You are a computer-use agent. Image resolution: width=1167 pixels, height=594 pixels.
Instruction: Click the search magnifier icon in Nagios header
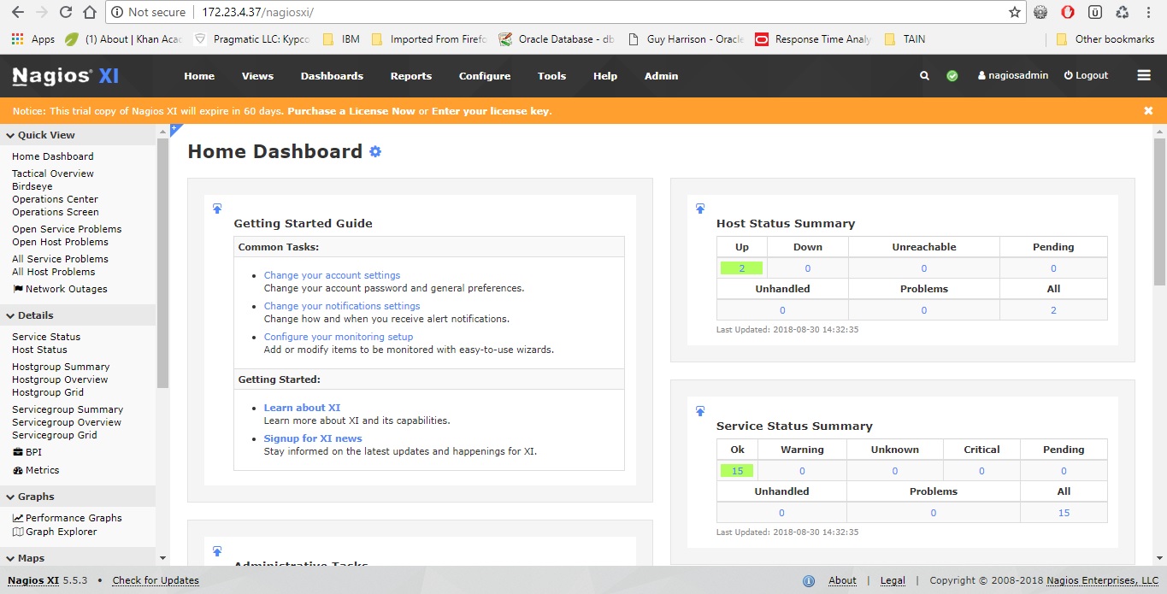point(924,76)
